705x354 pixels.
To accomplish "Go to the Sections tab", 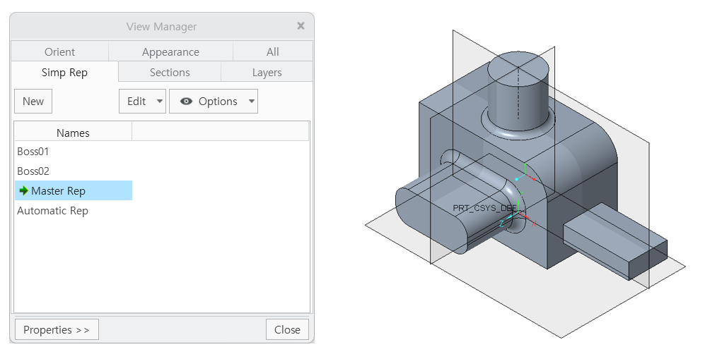I will coord(170,72).
